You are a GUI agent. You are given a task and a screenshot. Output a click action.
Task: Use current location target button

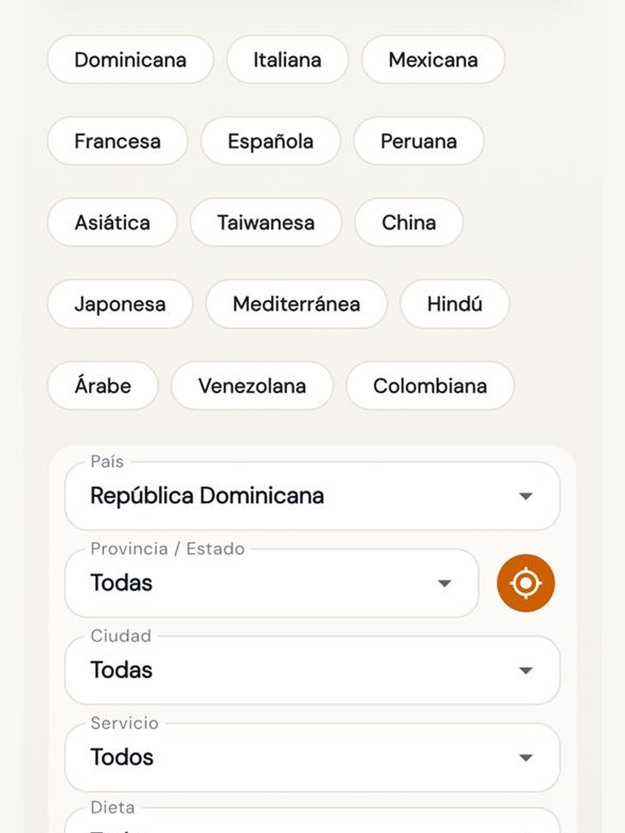[526, 583]
